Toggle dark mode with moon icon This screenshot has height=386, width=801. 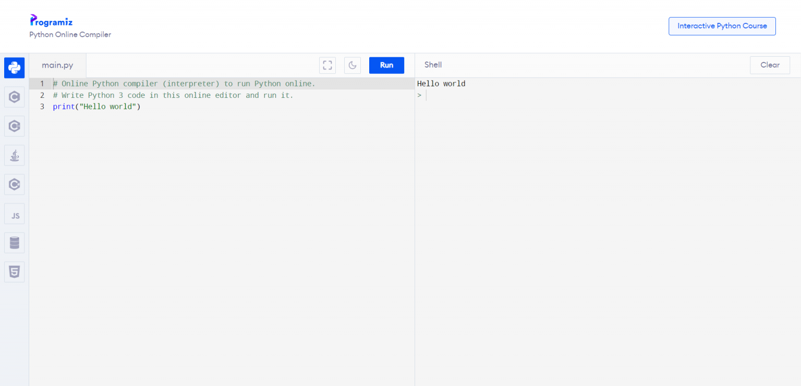pos(353,65)
